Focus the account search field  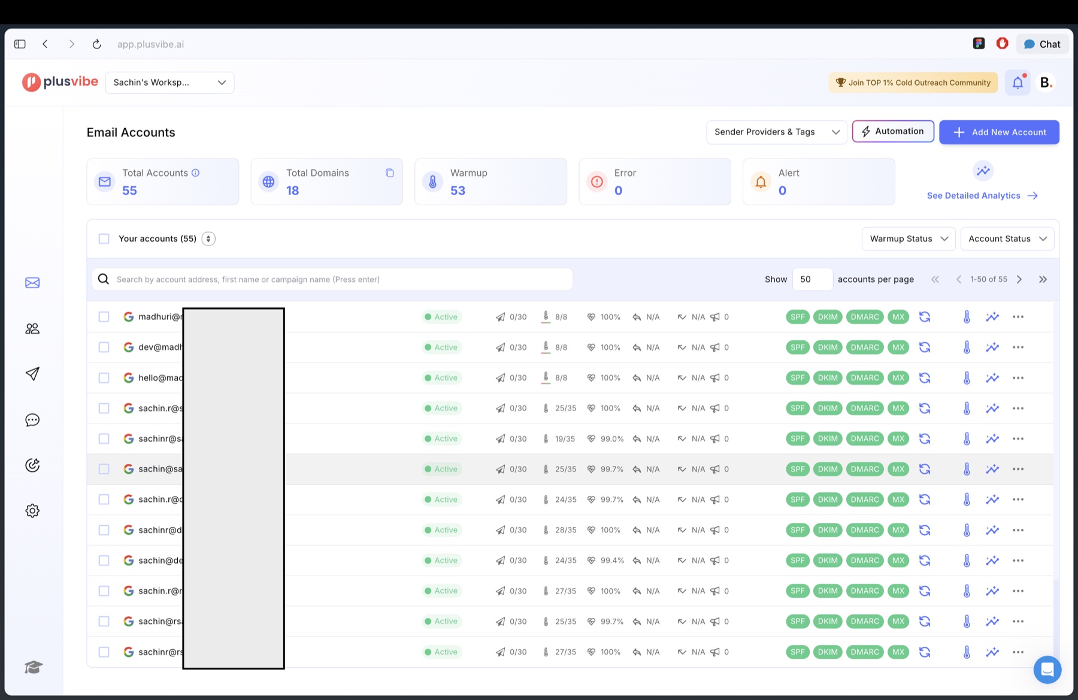click(332, 279)
